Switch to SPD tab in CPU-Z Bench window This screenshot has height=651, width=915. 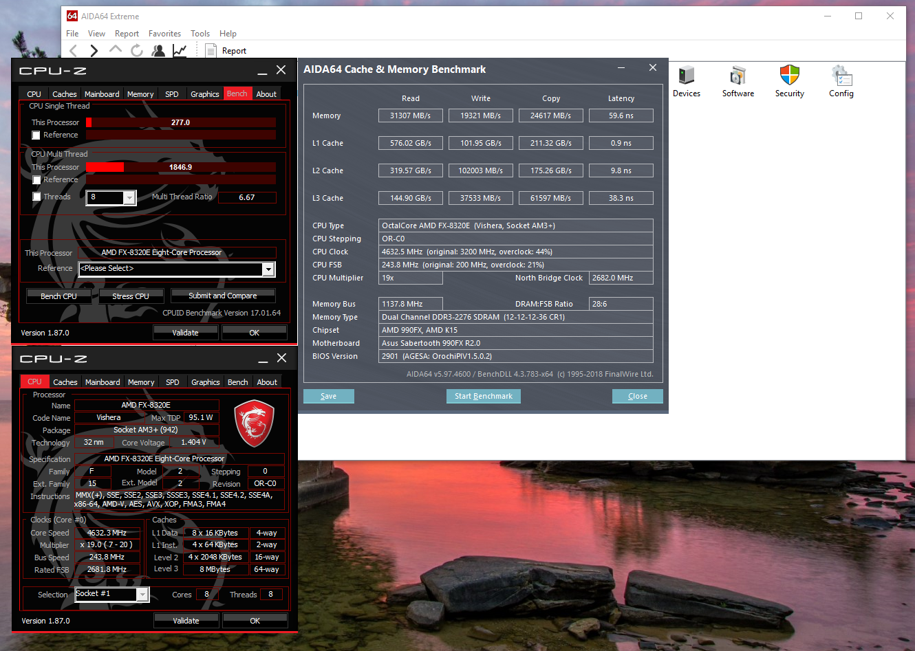[x=172, y=94]
